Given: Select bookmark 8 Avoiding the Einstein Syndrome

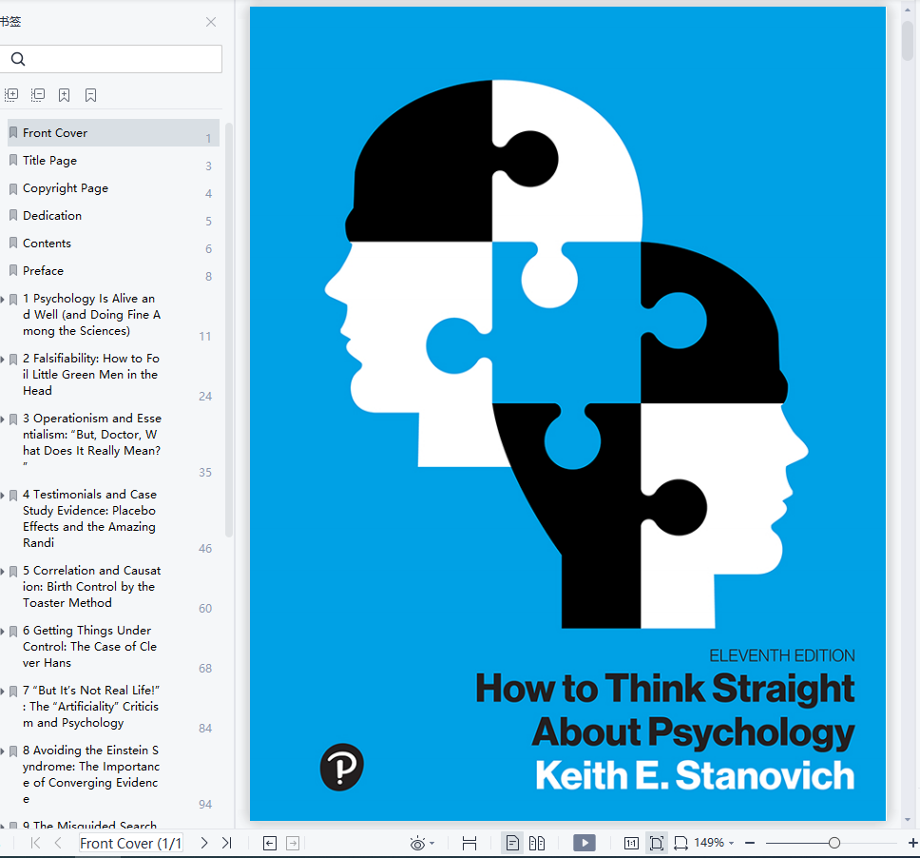Looking at the screenshot, I should pyautogui.click(x=91, y=774).
